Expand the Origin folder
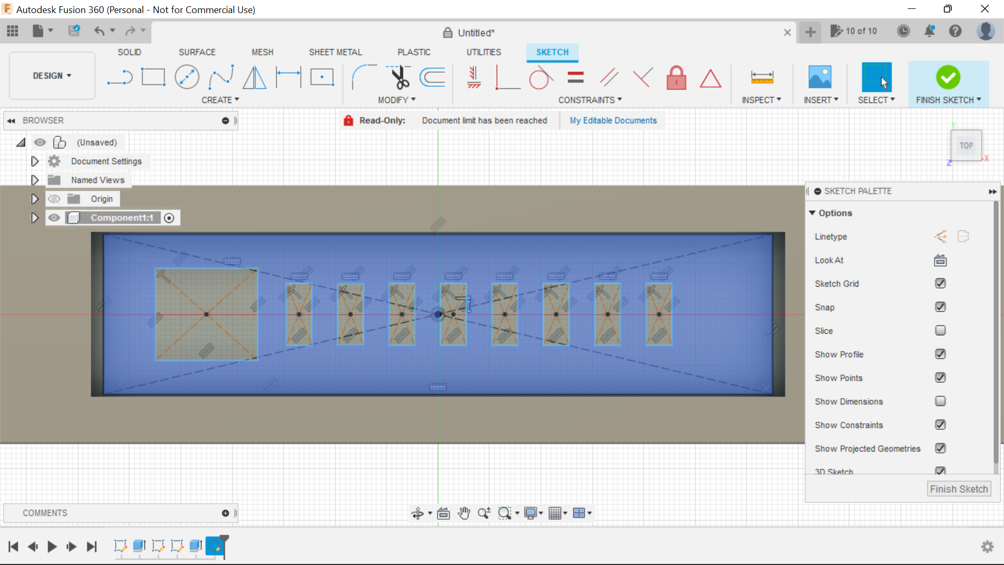1004x565 pixels. 35,199
